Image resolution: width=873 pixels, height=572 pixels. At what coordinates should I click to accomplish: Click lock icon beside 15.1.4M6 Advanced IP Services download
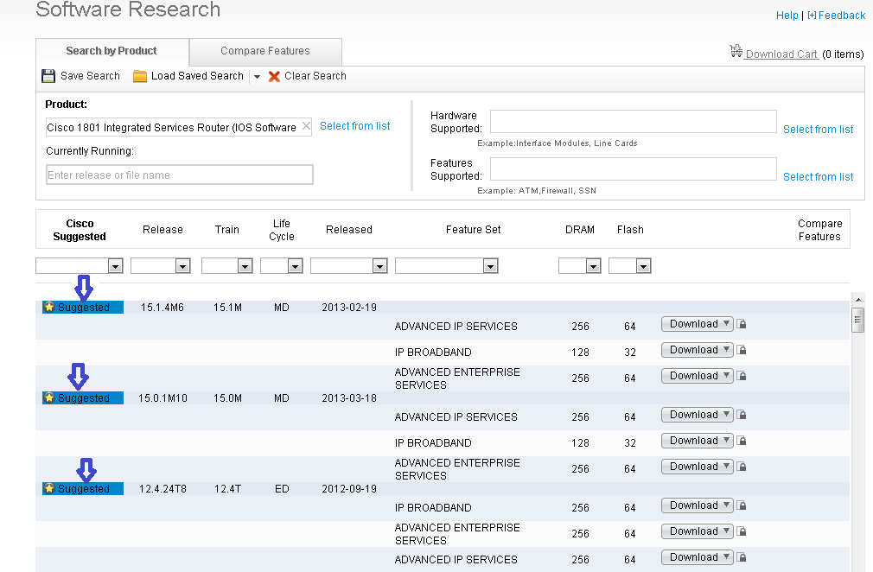point(742,324)
